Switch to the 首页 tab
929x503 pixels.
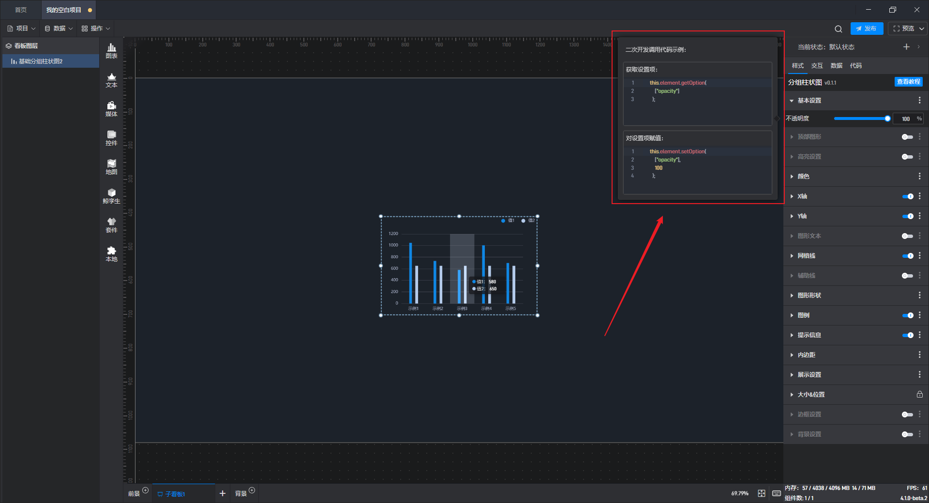21,10
